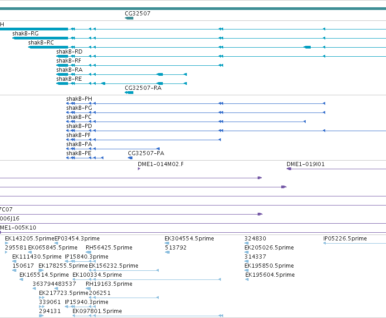Click the EK304554.5prime EST label
The image size is (386, 318).
[x=189, y=239]
